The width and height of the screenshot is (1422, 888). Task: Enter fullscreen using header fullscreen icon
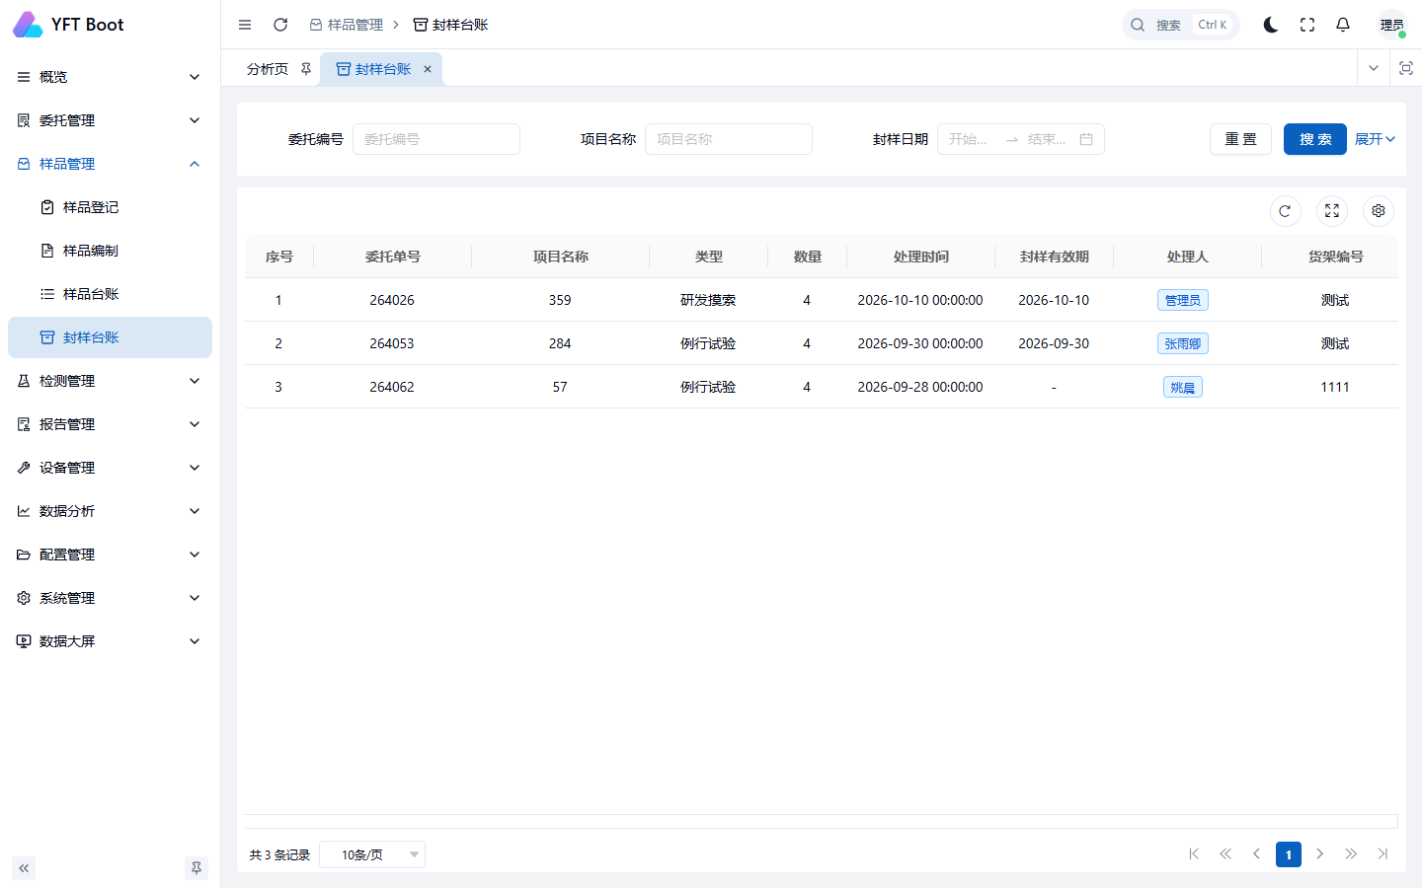coord(1307,25)
